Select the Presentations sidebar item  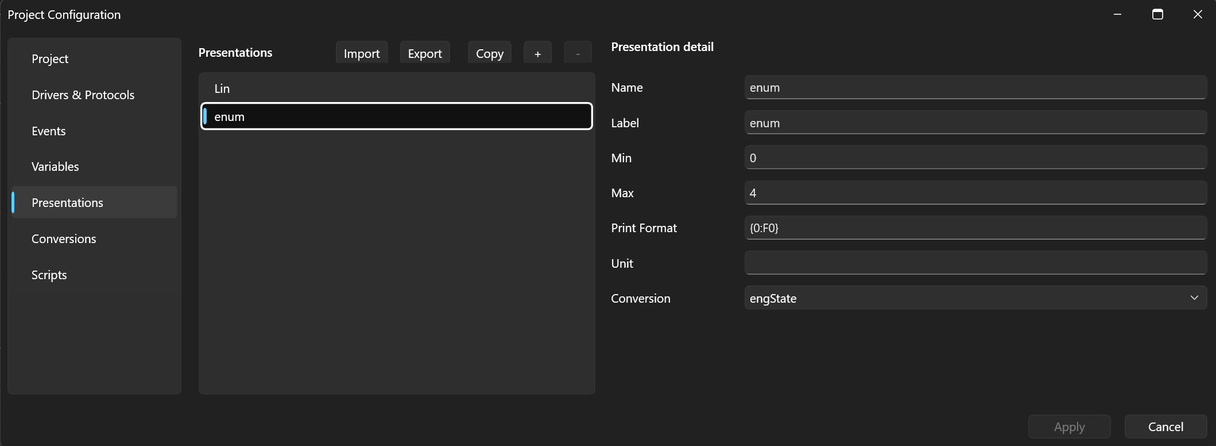(x=94, y=202)
